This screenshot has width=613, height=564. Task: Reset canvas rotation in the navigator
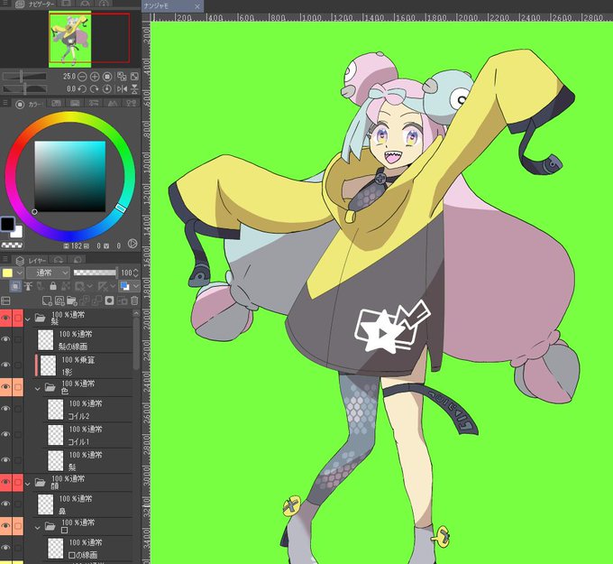107,89
